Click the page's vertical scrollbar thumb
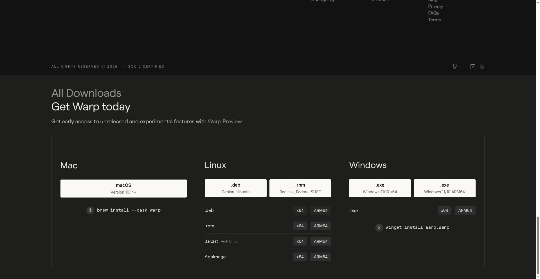The image size is (540, 279). [537, 247]
